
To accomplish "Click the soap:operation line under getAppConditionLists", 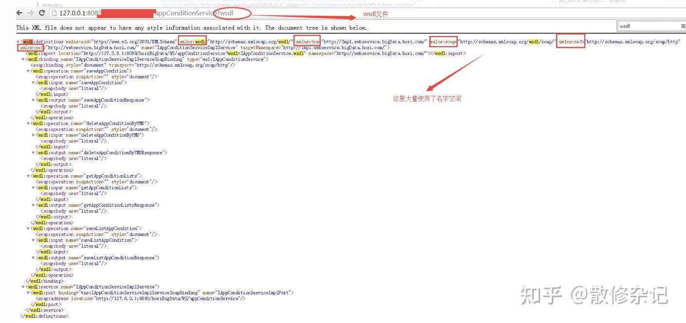I will [x=96, y=182].
